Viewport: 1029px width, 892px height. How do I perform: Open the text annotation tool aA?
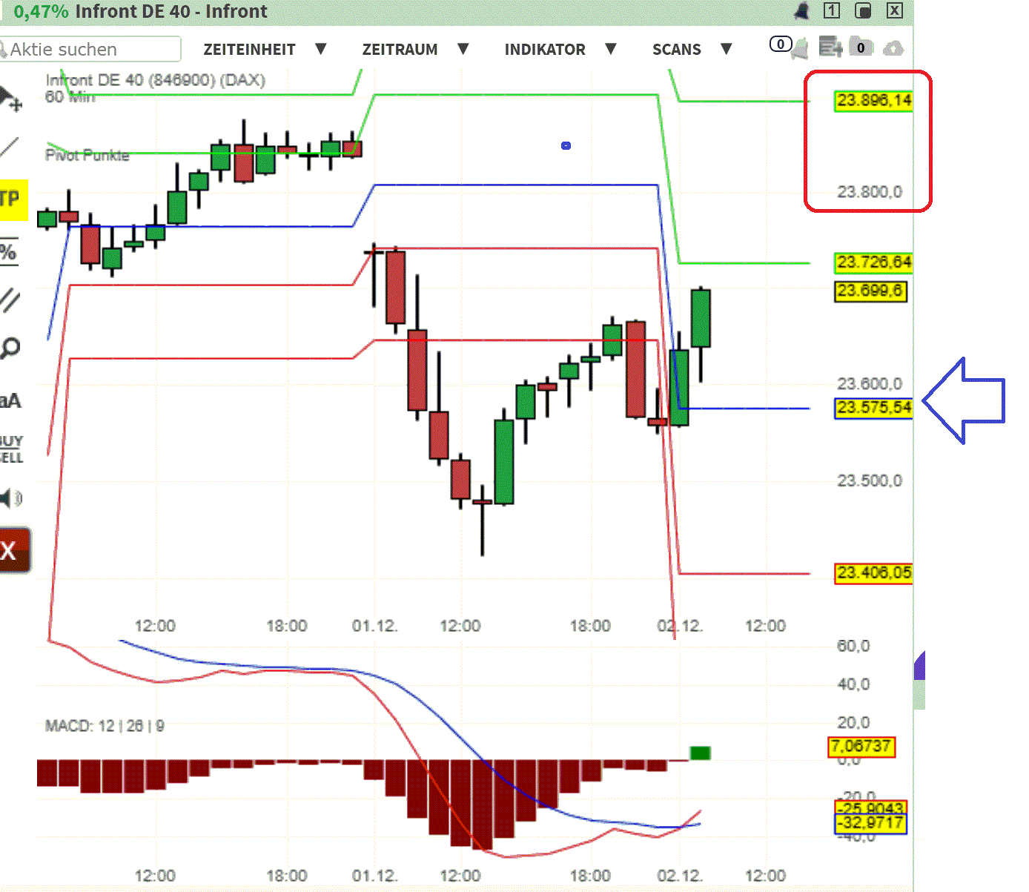click(8, 400)
